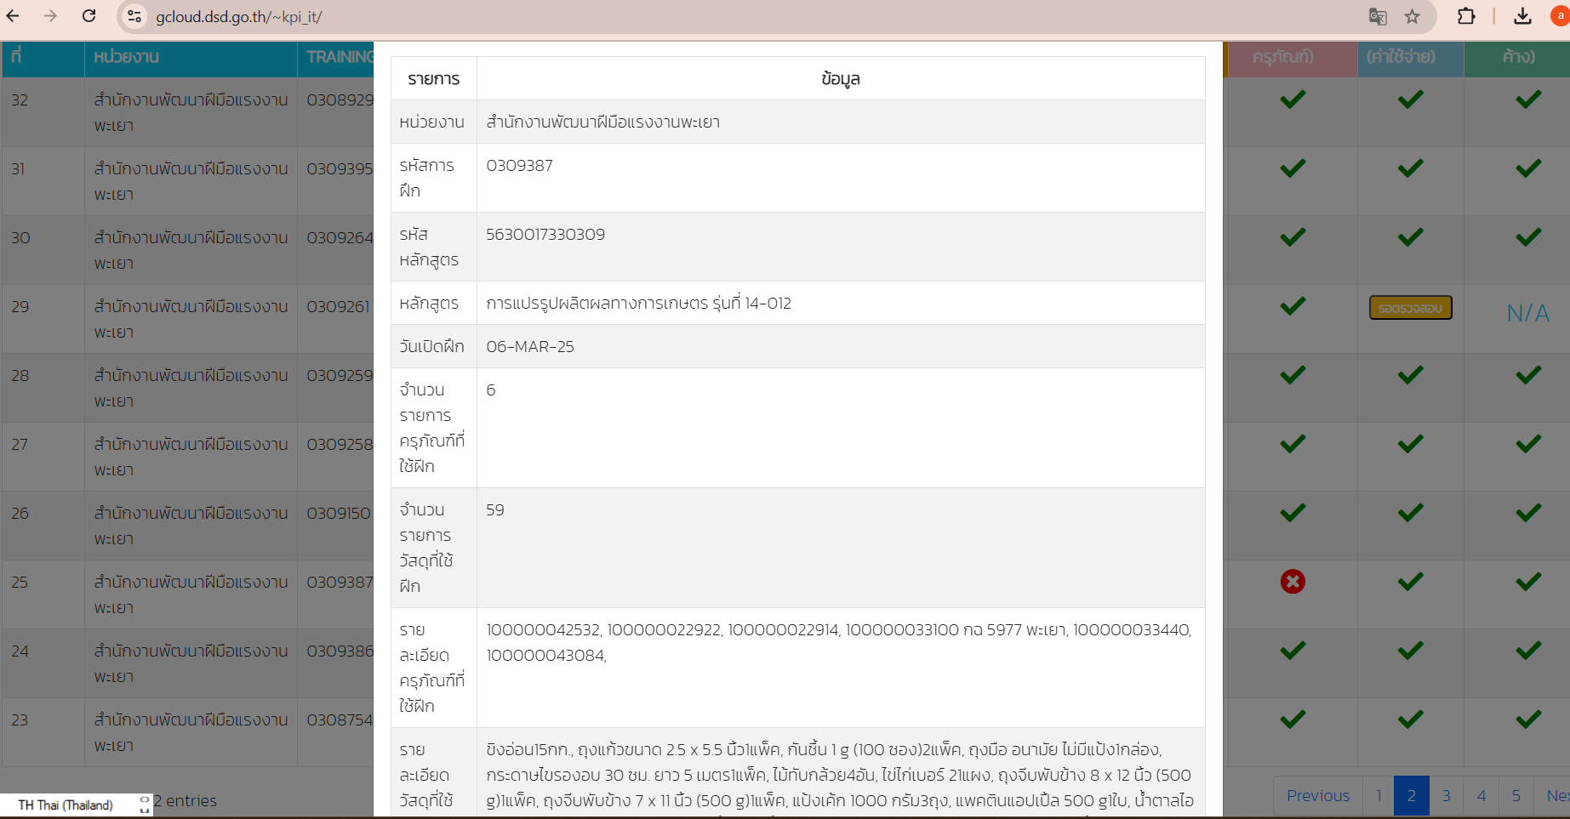This screenshot has height=819, width=1570.
Task: Open browser downloads icon
Action: coord(1523,16)
